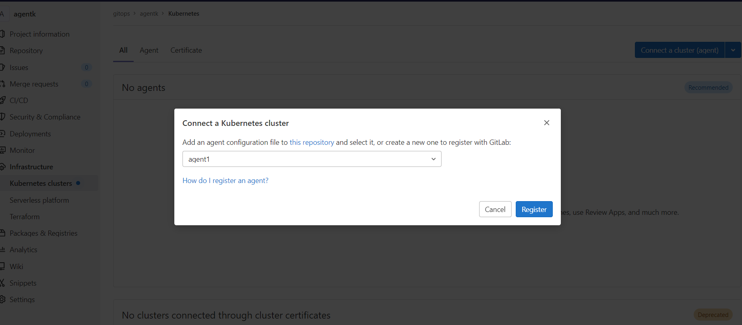Image resolution: width=742 pixels, height=325 pixels.
Task: Open Deployments in sidebar
Action: pos(30,134)
